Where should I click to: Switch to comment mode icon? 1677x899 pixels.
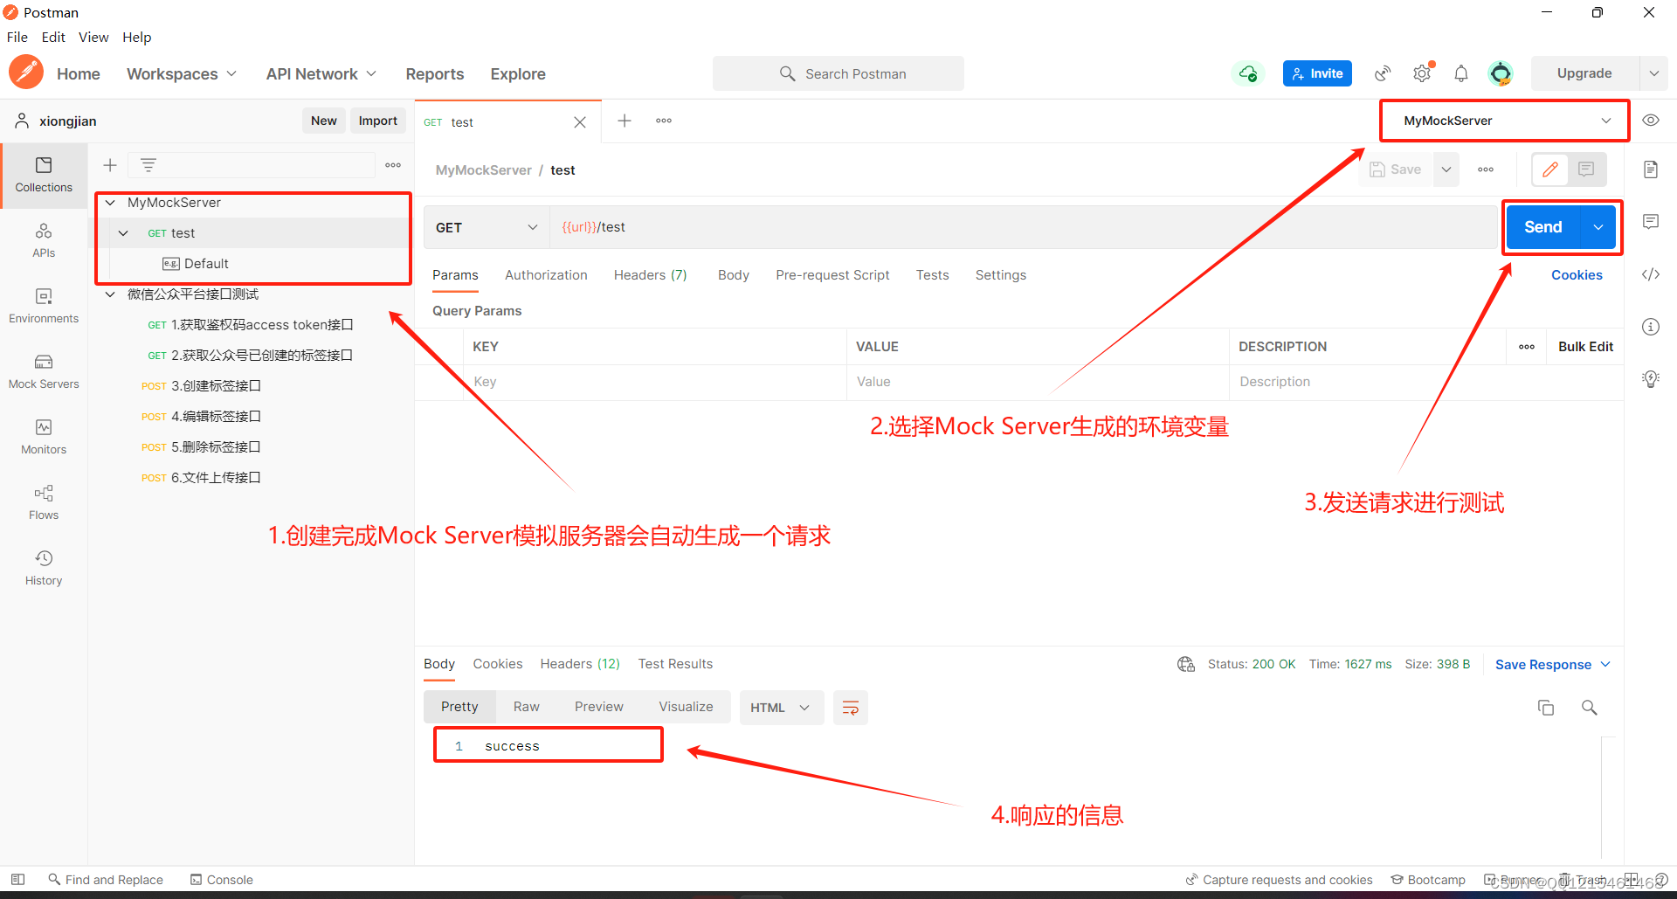coord(1587,169)
